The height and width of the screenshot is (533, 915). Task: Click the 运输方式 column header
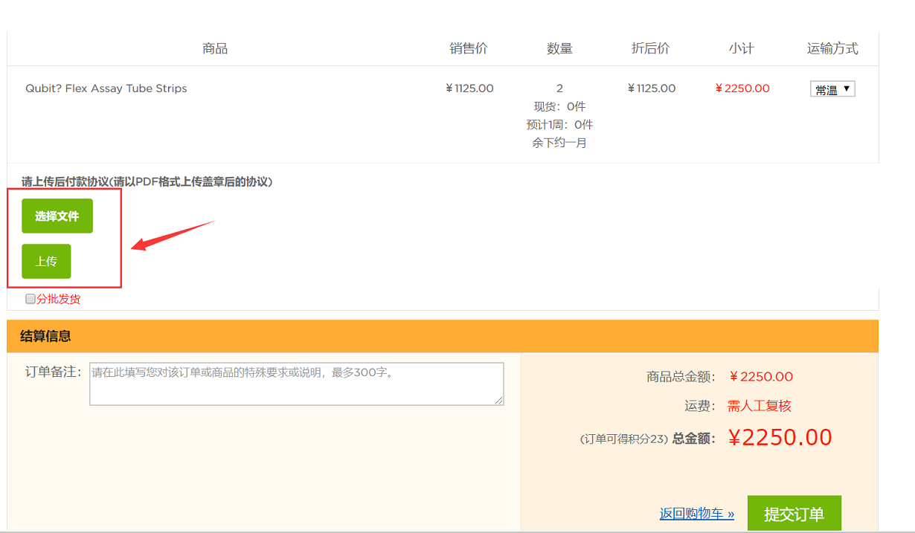coord(832,48)
